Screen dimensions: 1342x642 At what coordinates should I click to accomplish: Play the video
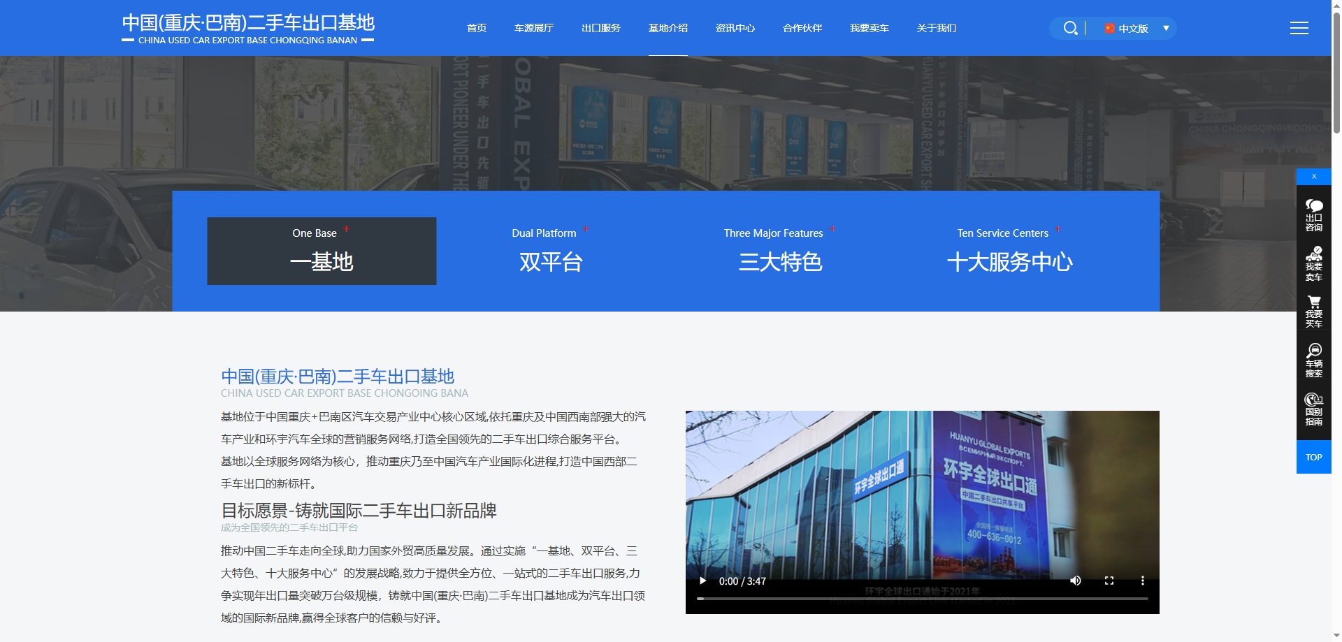pyautogui.click(x=703, y=581)
